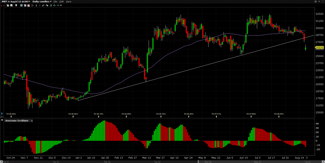Viewport: 325px width, 163px height.
Task: Close the Awesome Oscillator panel
Action: (x=2, y=120)
